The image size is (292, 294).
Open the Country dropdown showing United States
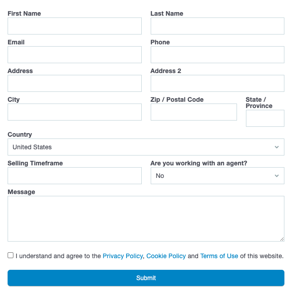tap(146, 147)
